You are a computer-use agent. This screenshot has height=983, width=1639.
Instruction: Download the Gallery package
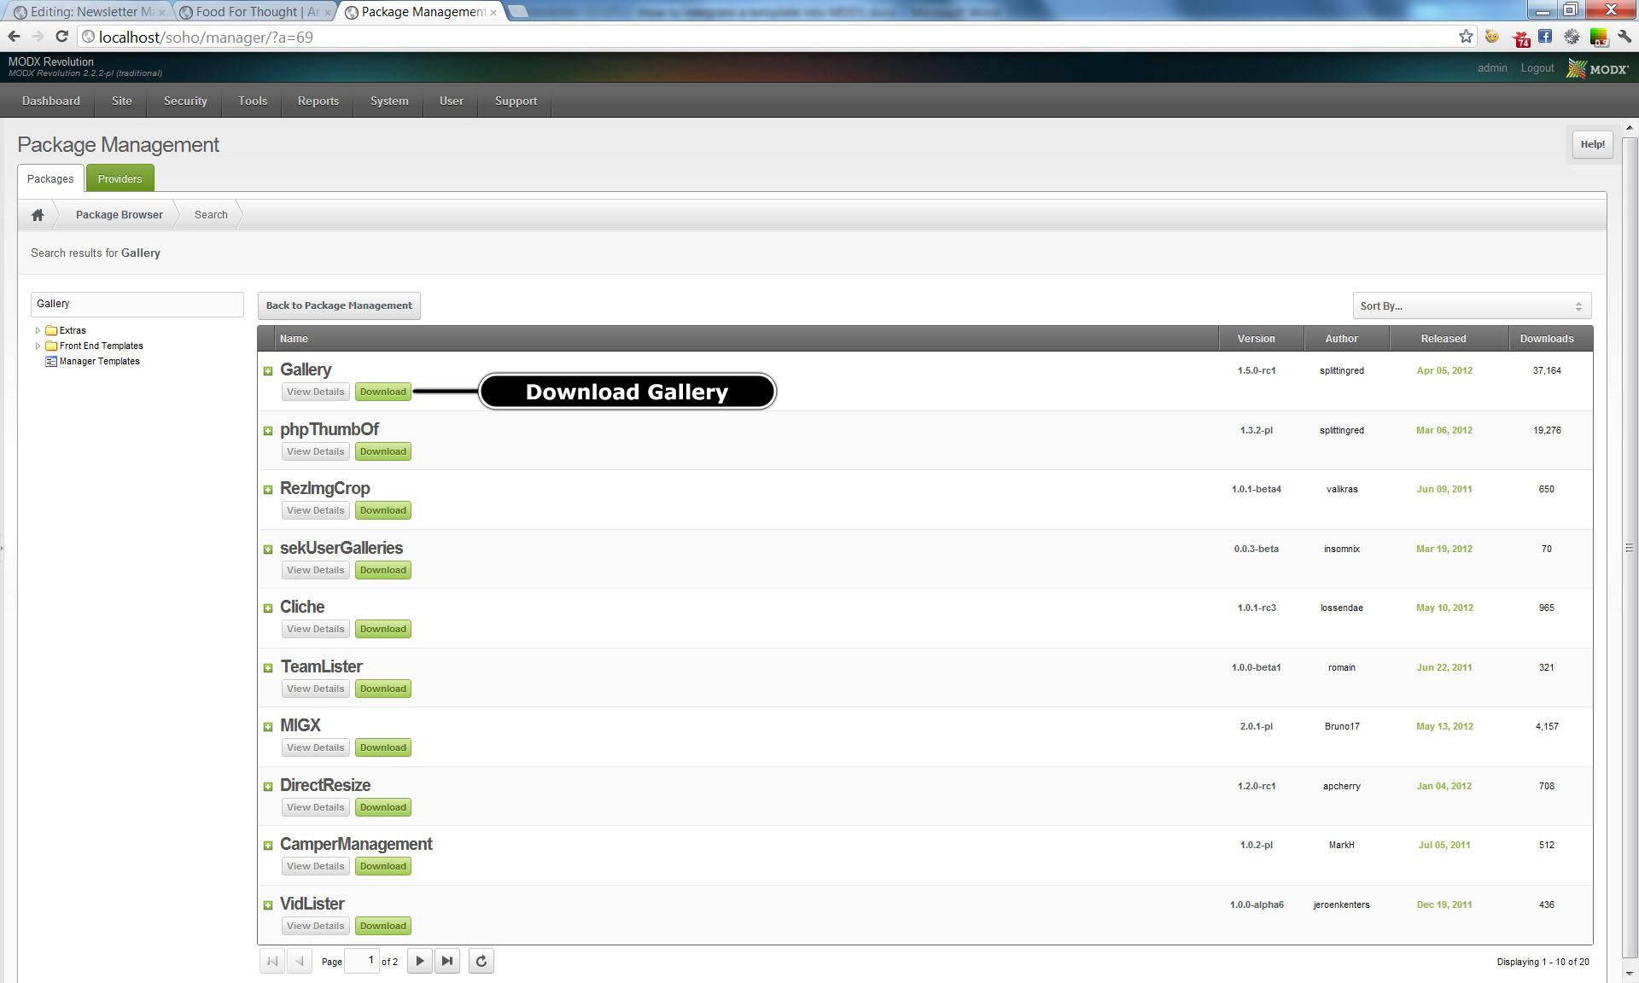(x=383, y=392)
